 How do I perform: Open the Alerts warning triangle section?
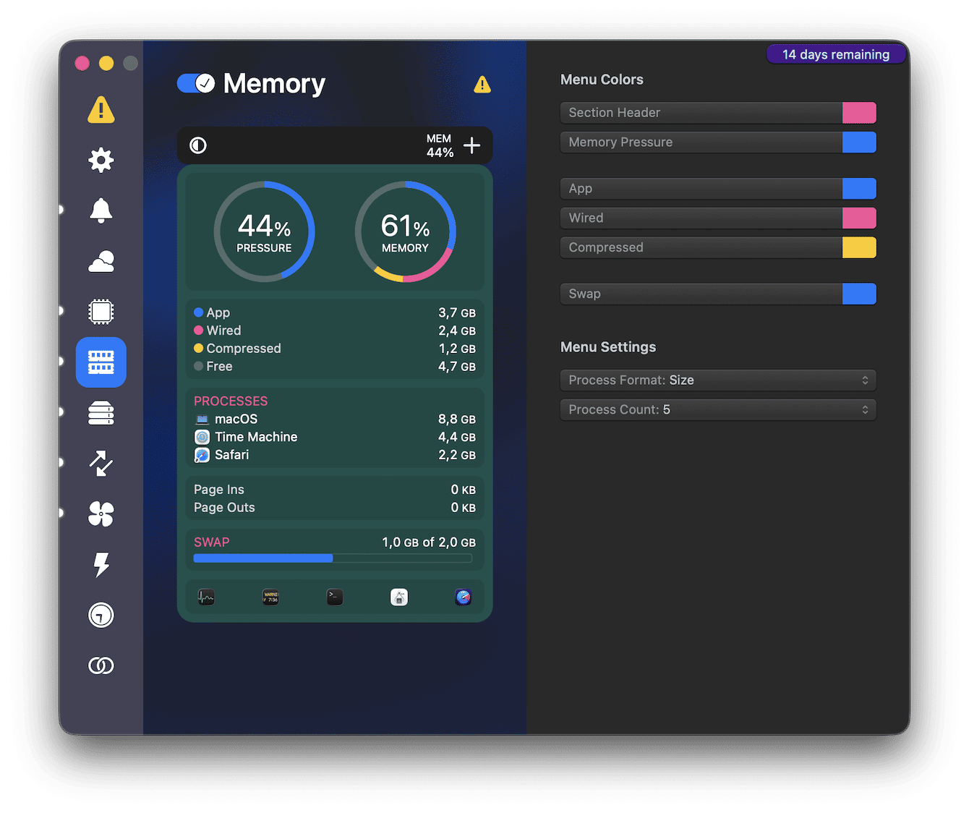pyautogui.click(x=101, y=110)
